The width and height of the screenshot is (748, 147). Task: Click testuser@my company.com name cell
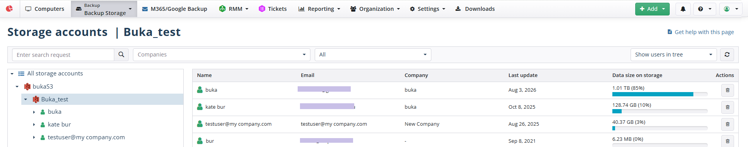tap(238, 124)
